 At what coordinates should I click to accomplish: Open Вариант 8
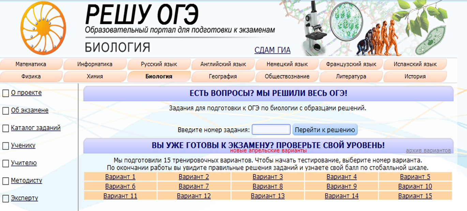point(268,186)
